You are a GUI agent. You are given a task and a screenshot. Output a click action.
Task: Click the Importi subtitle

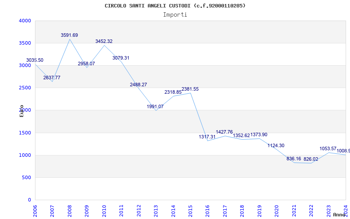[175, 15]
